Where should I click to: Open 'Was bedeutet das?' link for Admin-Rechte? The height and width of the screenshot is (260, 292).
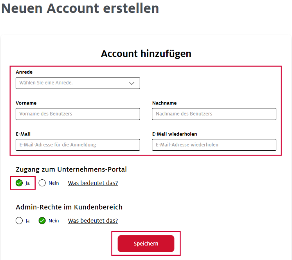click(x=93, y=220)
